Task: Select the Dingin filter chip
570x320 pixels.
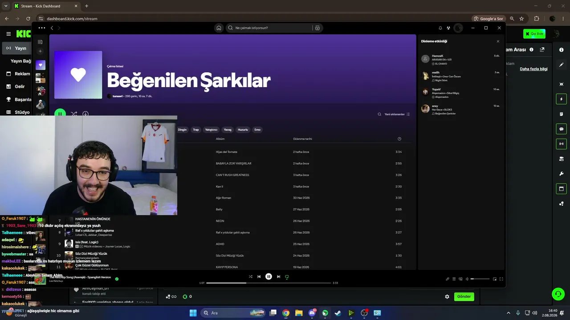Action: [182, 130]
